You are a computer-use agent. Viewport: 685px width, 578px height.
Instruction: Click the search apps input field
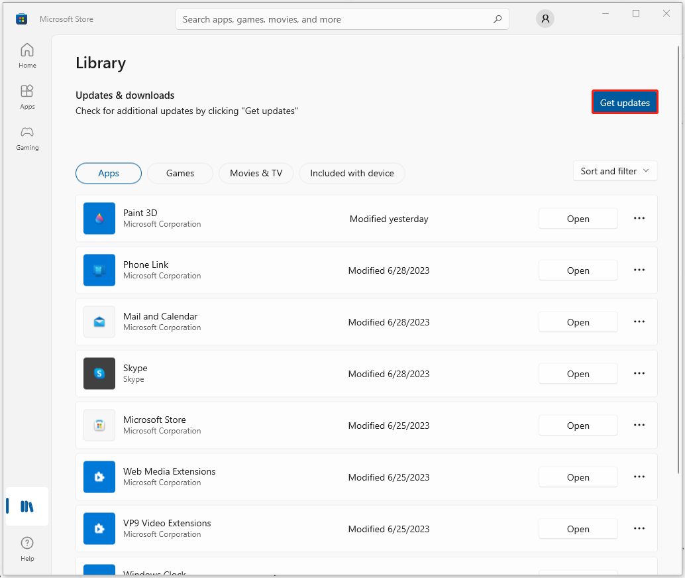[x=331, y=19]
